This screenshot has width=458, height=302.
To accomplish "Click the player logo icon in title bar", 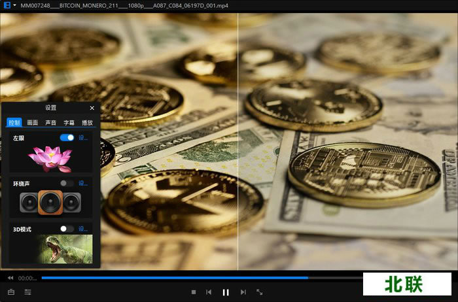I will tap(6, 5).
